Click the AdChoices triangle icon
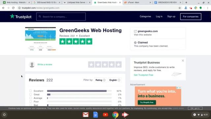 [x=177, y=88]
